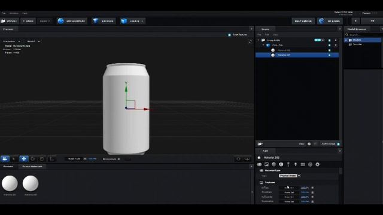Viewport: 383px width, 215px height.
Task: Click the new folder icon at the Scene panel bottom
Action: tap(260, 144)
